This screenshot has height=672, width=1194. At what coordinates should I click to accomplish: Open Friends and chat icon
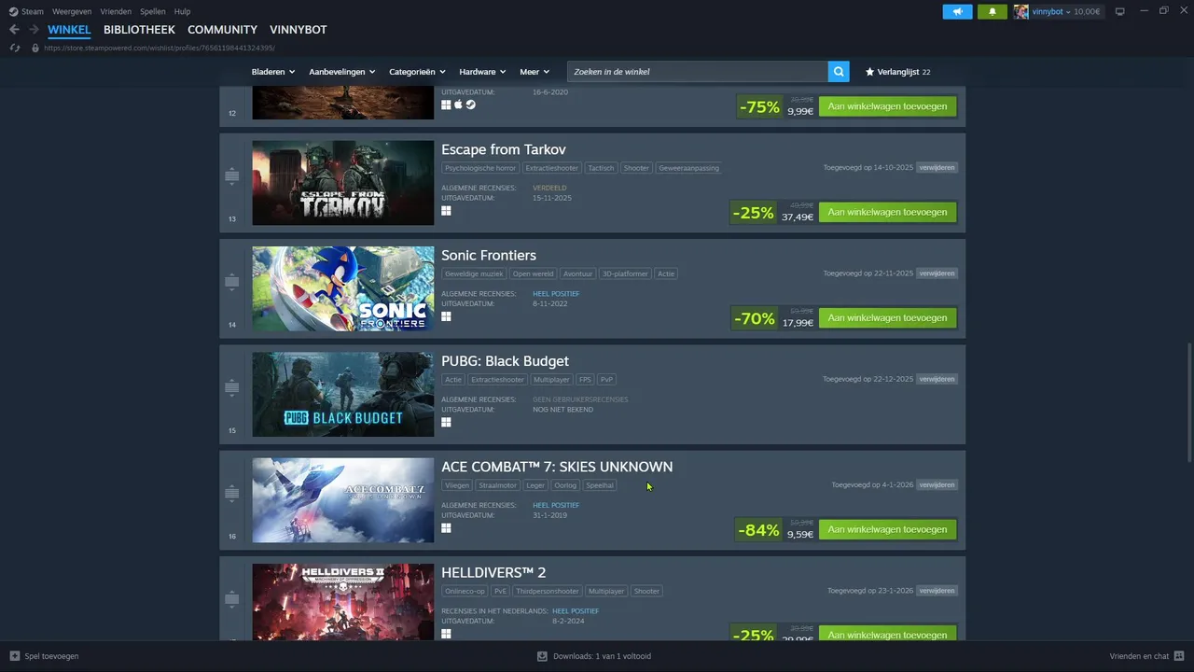1179,656
